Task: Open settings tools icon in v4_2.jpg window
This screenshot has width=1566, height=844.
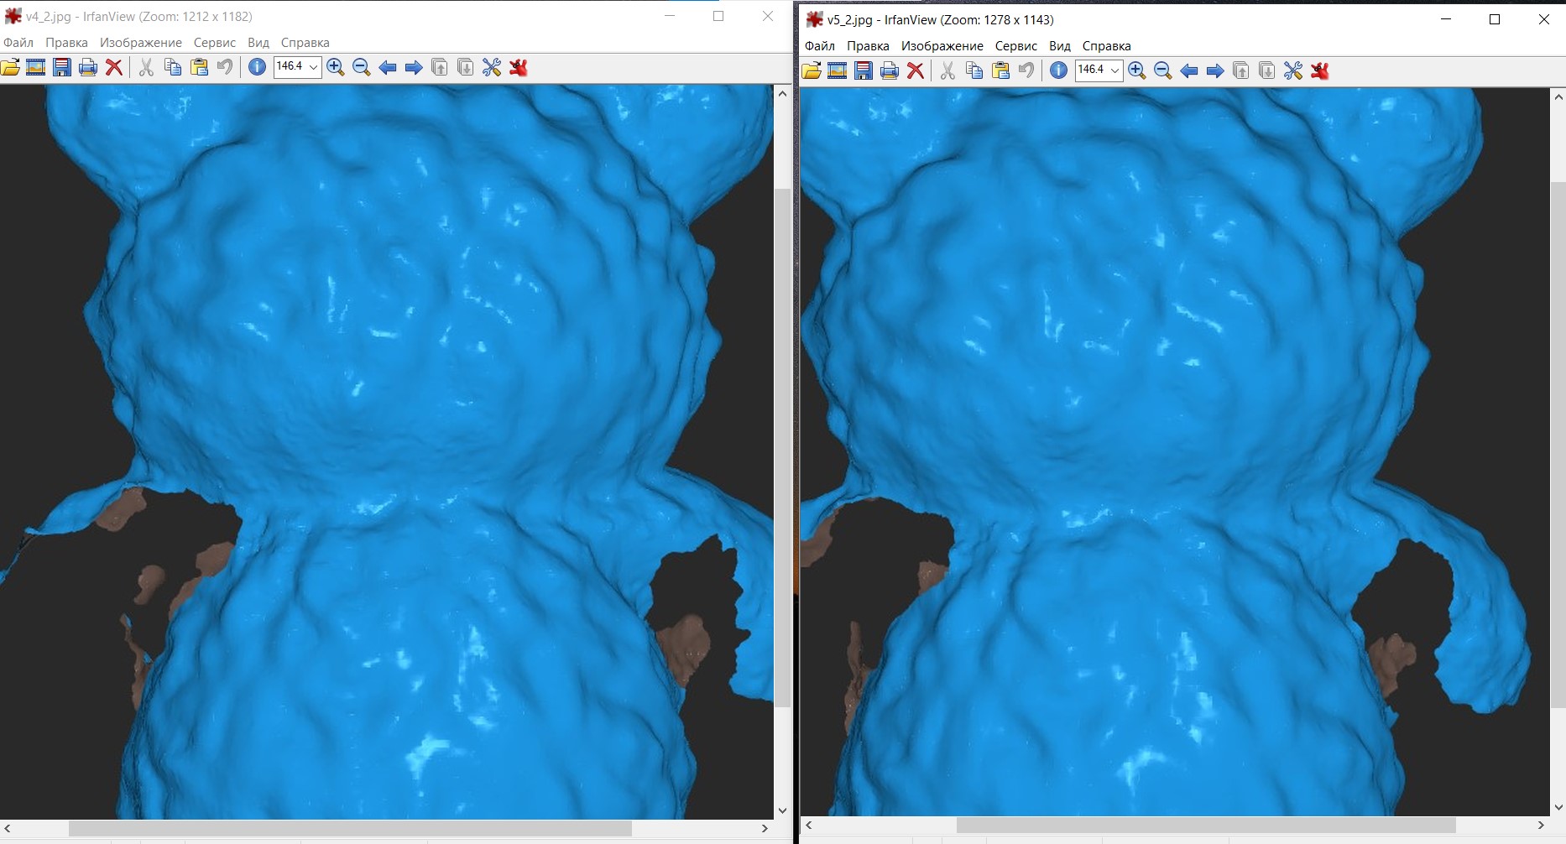Action: coord(492,67)
